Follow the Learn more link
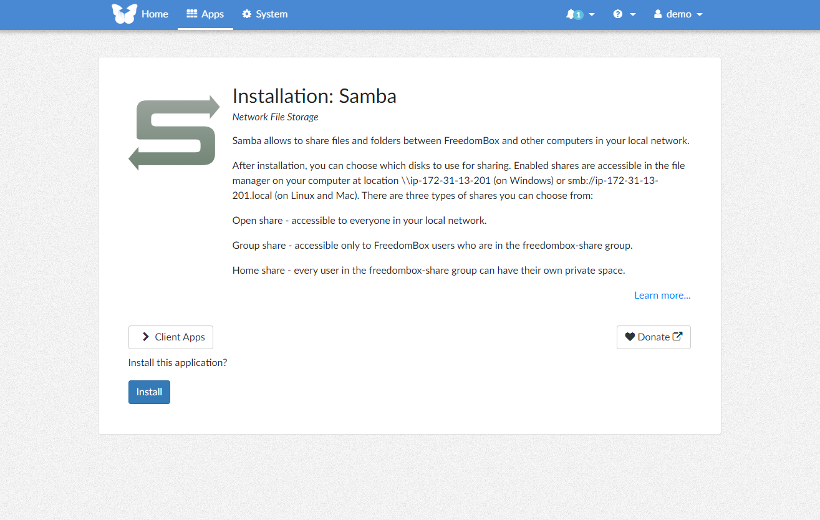The height and width of the screenshot is (520, 820). coord(662,296)
